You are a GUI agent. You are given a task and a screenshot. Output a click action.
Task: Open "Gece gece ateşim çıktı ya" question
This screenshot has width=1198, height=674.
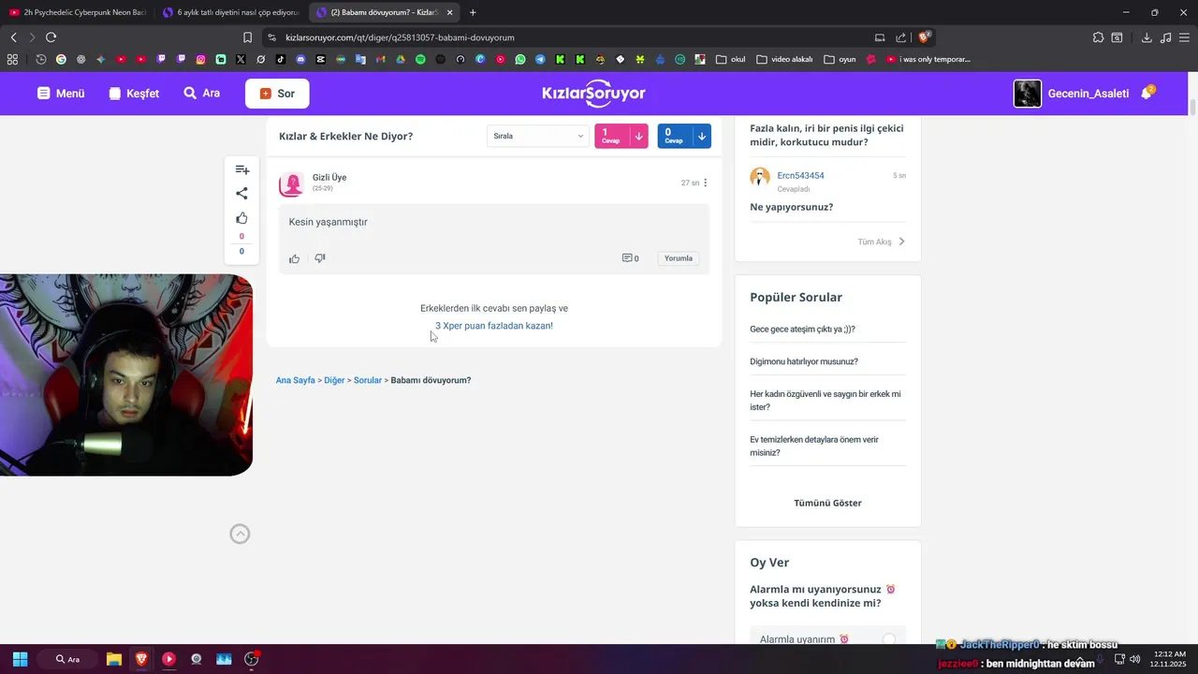802,330
